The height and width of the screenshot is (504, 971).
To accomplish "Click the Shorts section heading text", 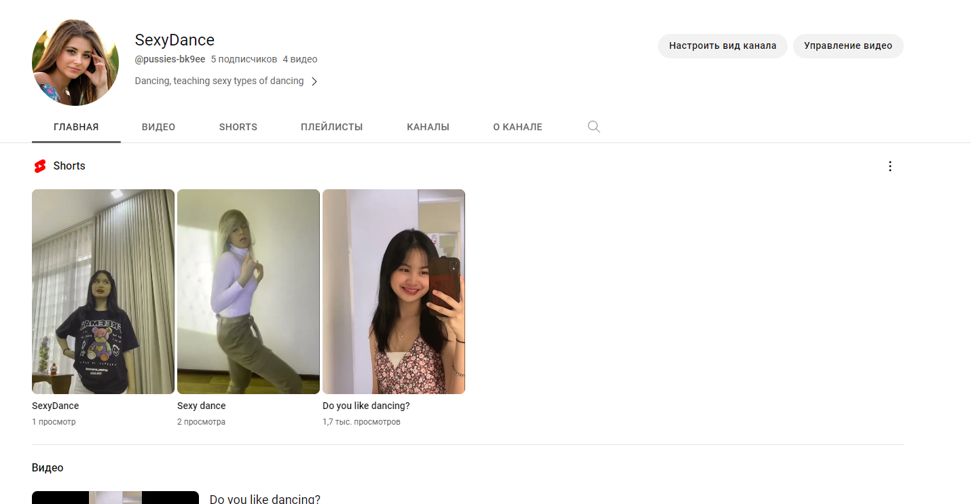I will click(x=69, y=166).
